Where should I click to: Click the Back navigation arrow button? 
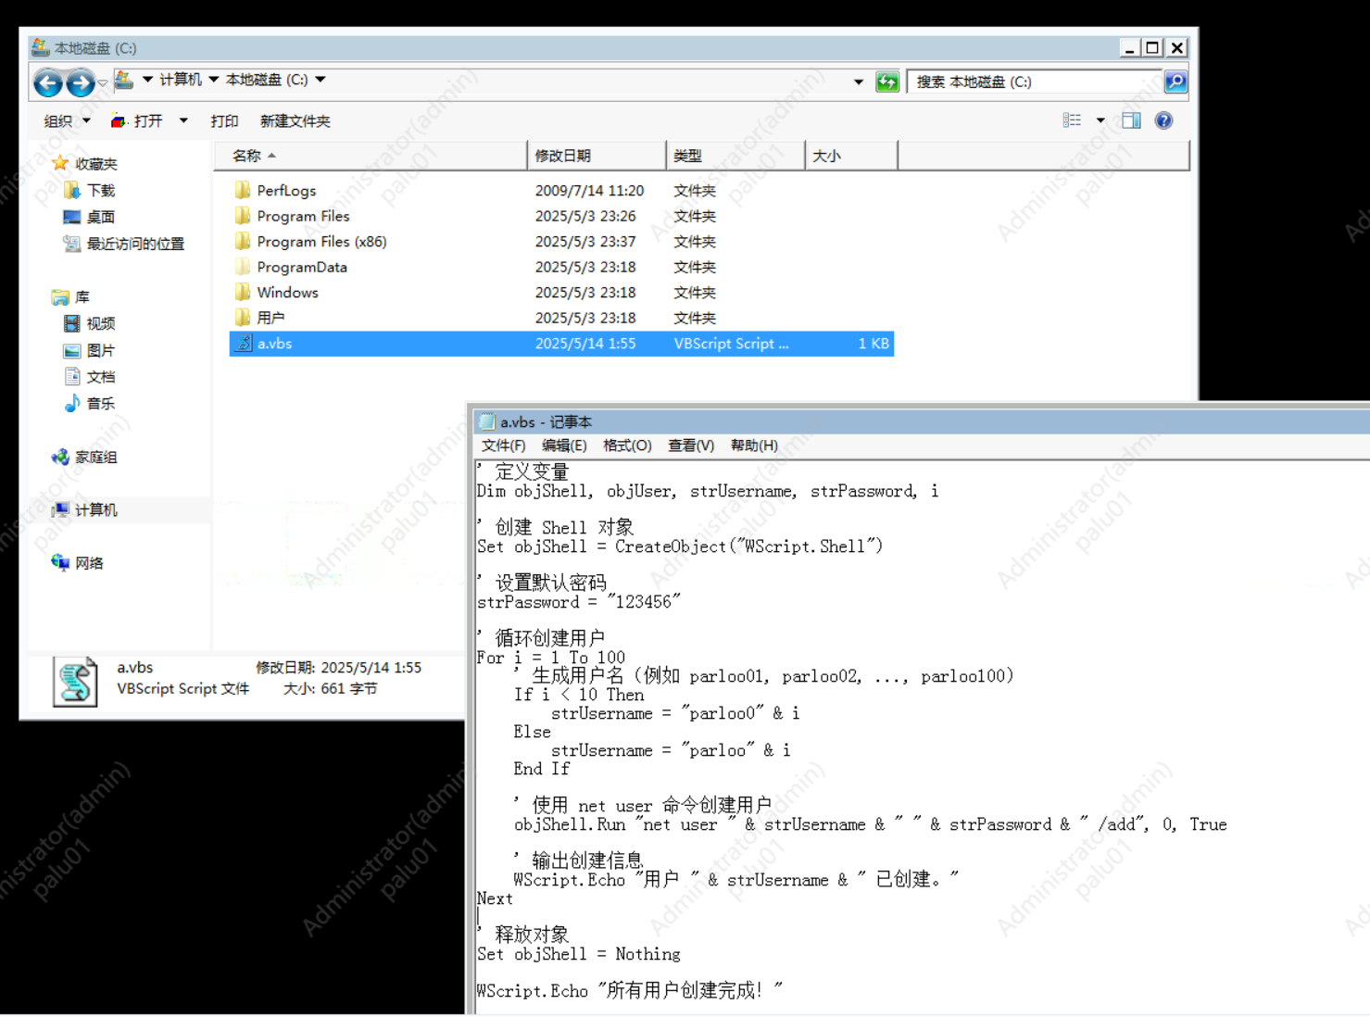point(48,83)
